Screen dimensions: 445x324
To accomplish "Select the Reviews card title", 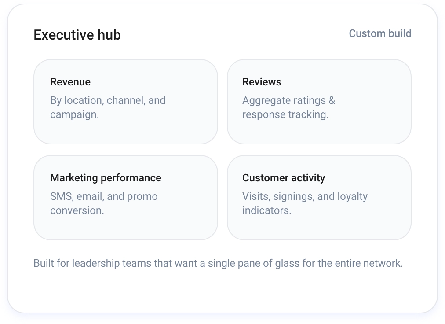I will (262, 82).
